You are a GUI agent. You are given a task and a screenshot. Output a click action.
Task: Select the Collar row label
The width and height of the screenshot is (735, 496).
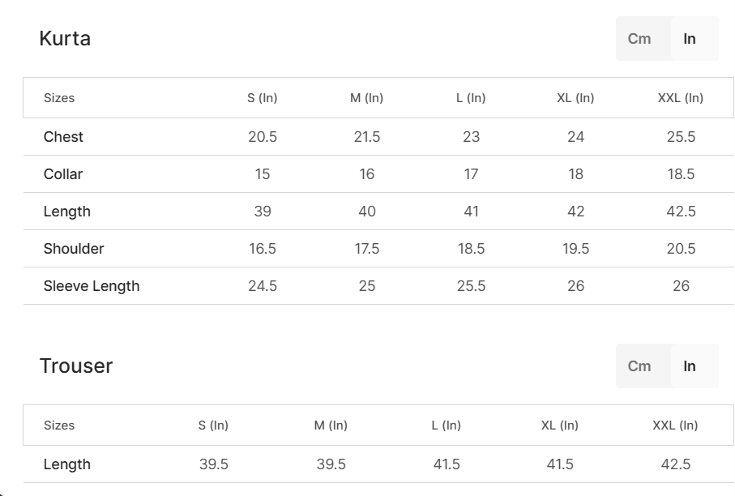(63, 174)
